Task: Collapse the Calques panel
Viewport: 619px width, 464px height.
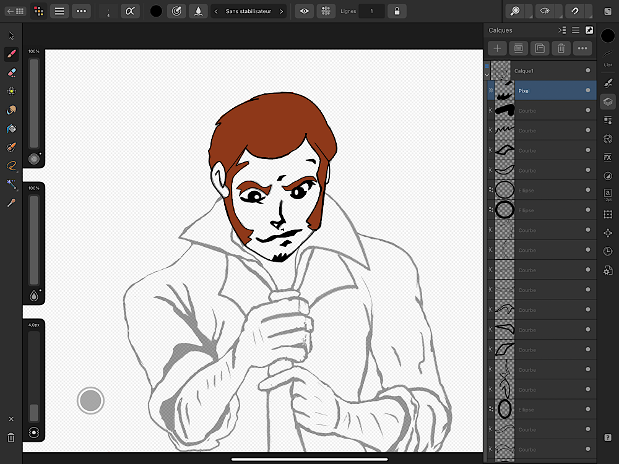Action: coord(562,30)
